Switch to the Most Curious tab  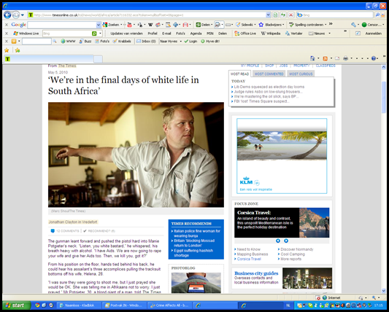[x=301, y=74]
